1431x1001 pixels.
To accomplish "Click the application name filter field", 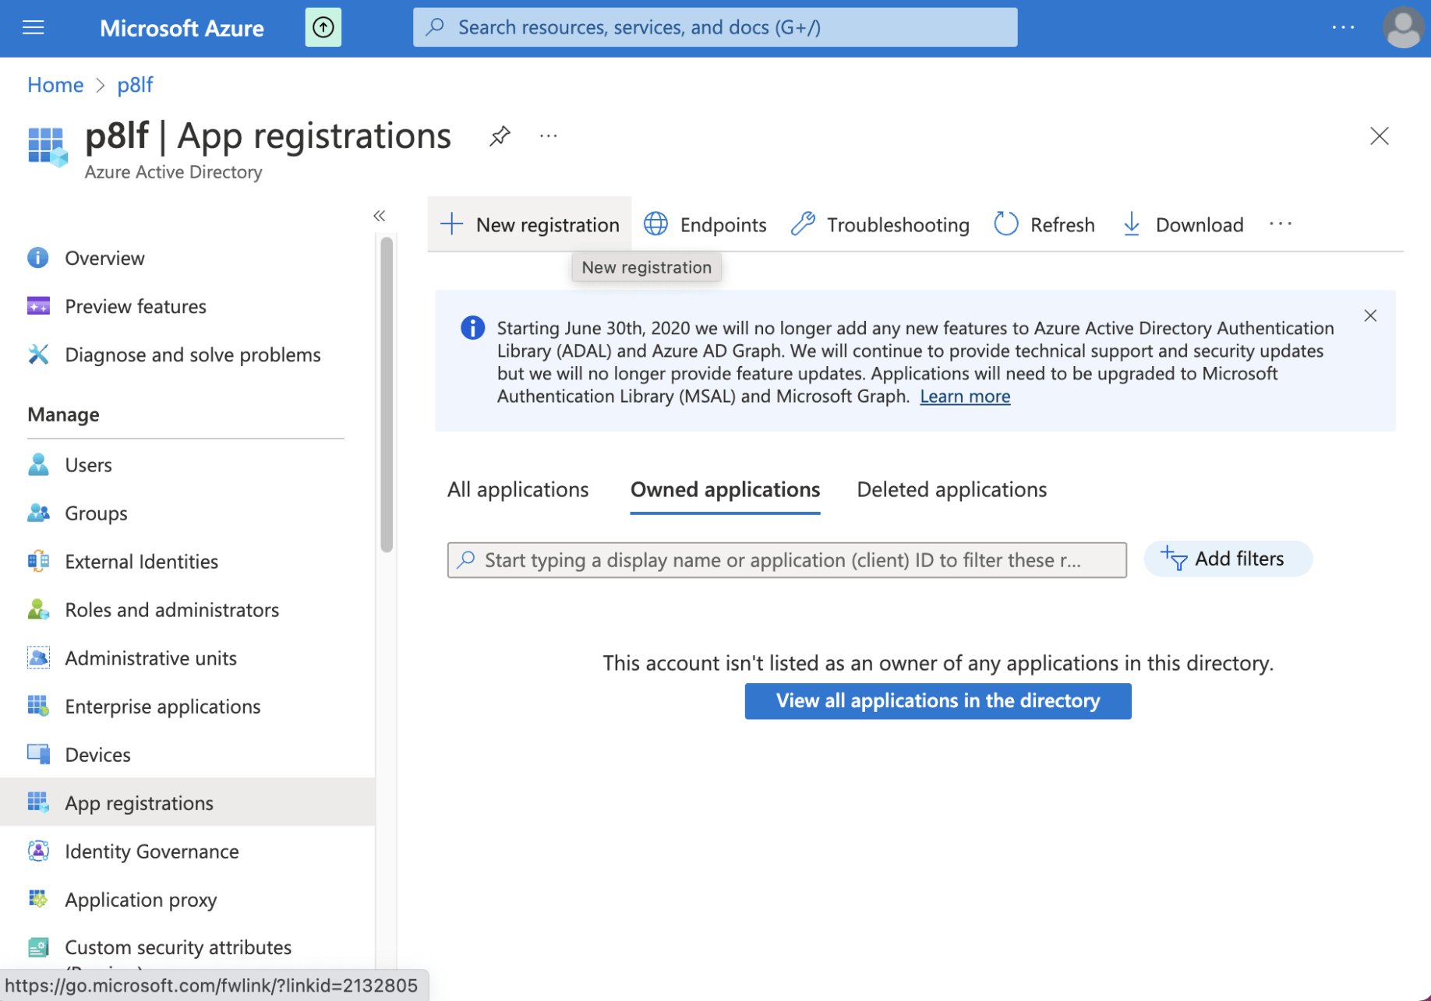I will click(x=786, y=560).
